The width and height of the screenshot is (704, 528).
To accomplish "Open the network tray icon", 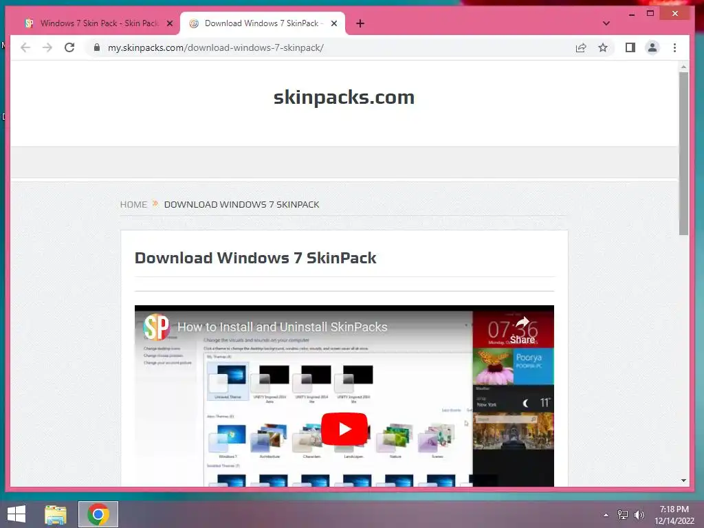I will [622, 515].
